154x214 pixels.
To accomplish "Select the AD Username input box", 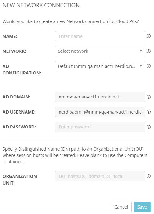I will click(100, 112).
